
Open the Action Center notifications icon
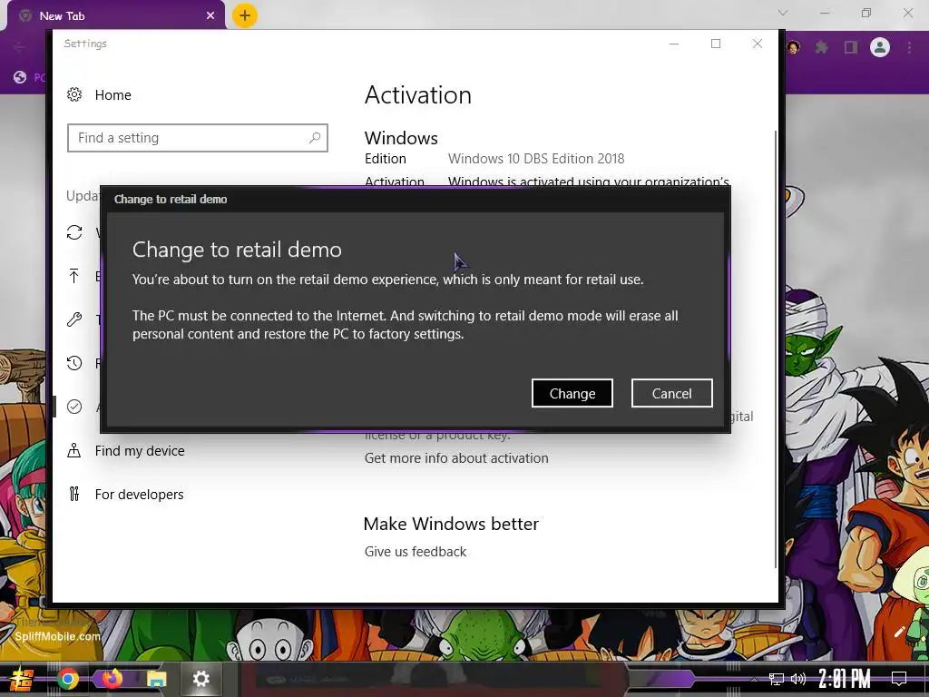coord(899,679)
